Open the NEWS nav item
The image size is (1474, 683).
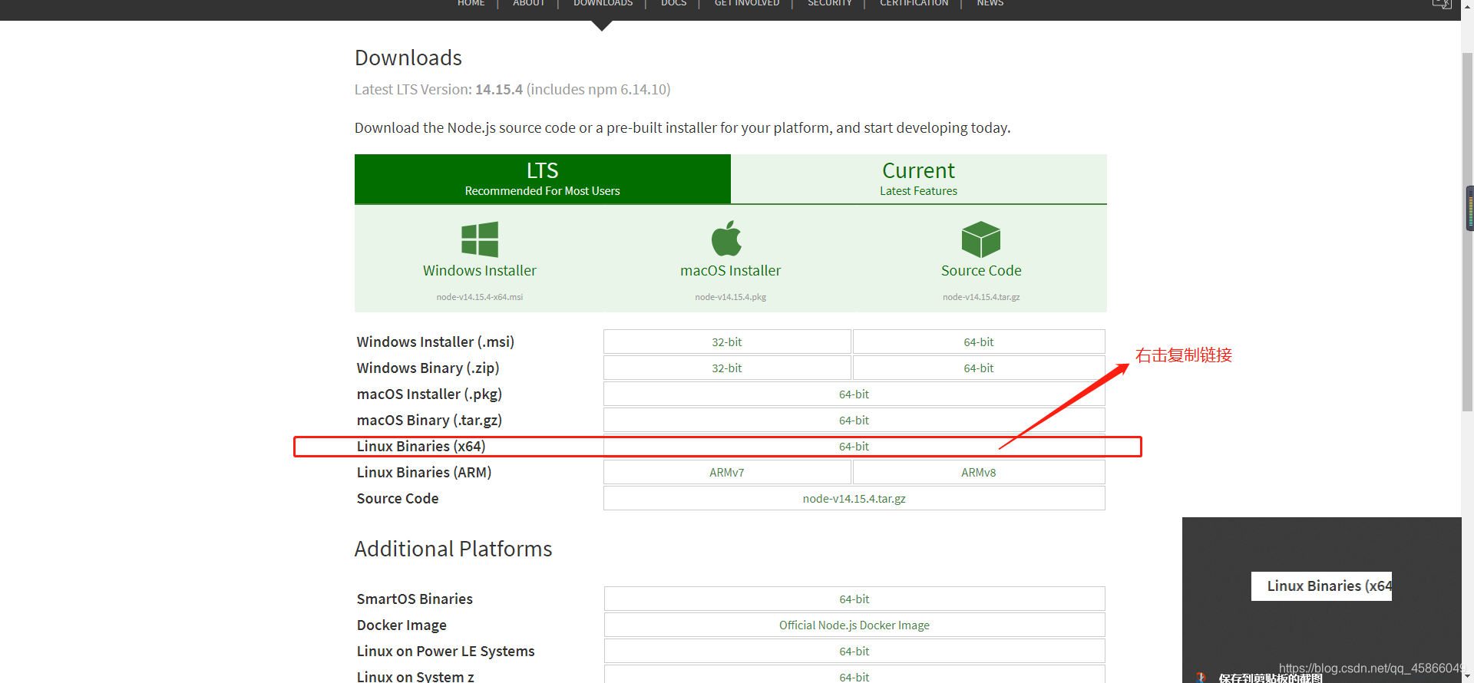(x=990, y=4)
